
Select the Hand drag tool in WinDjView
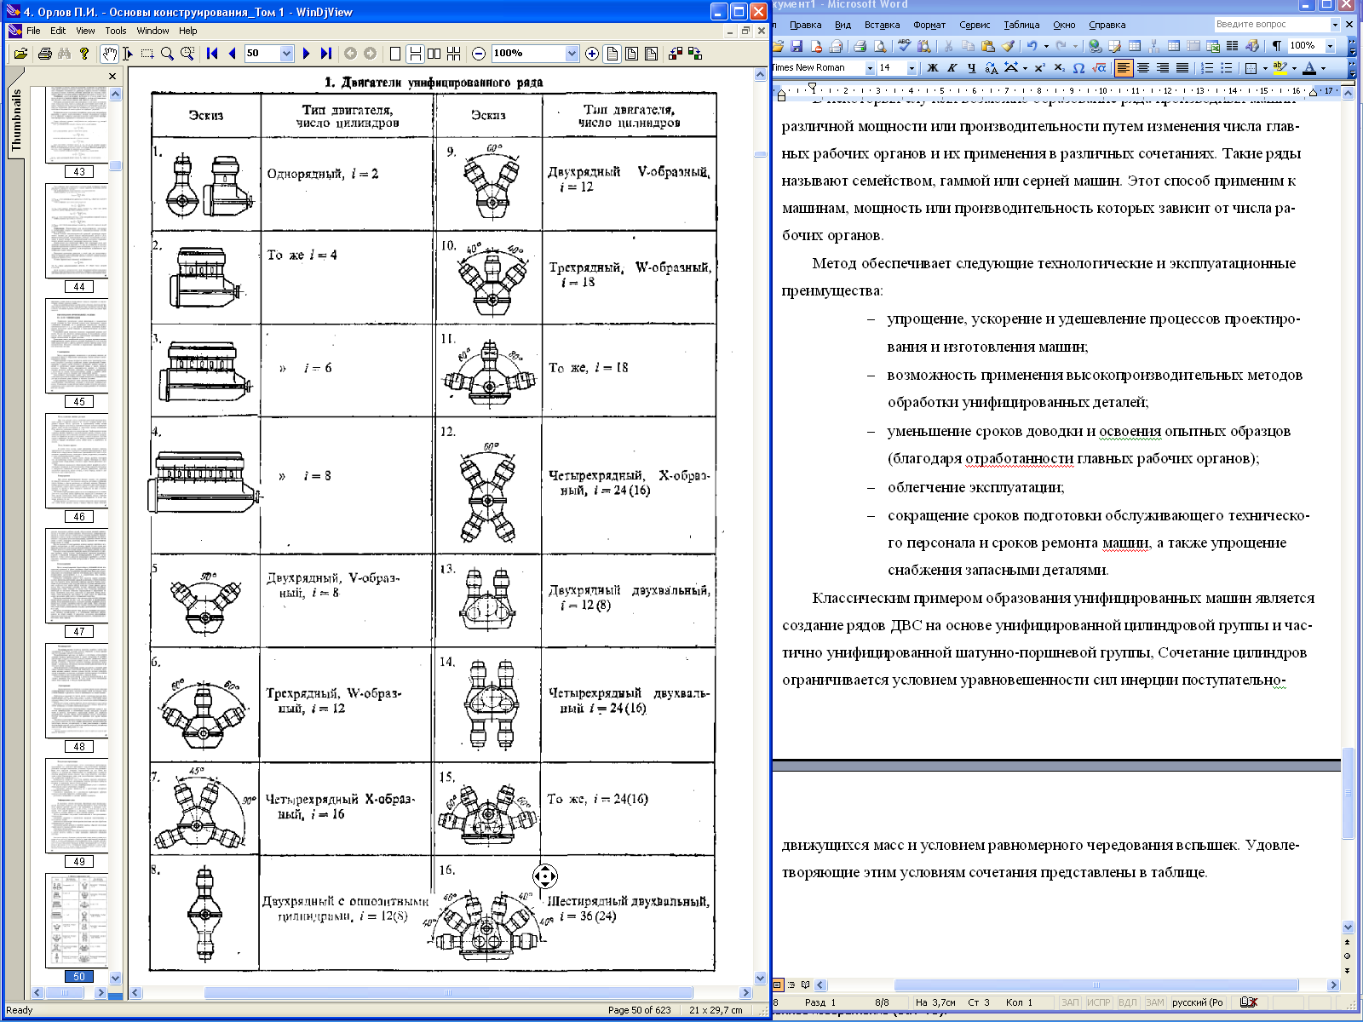pyautogui.click(x=109, y=54)
